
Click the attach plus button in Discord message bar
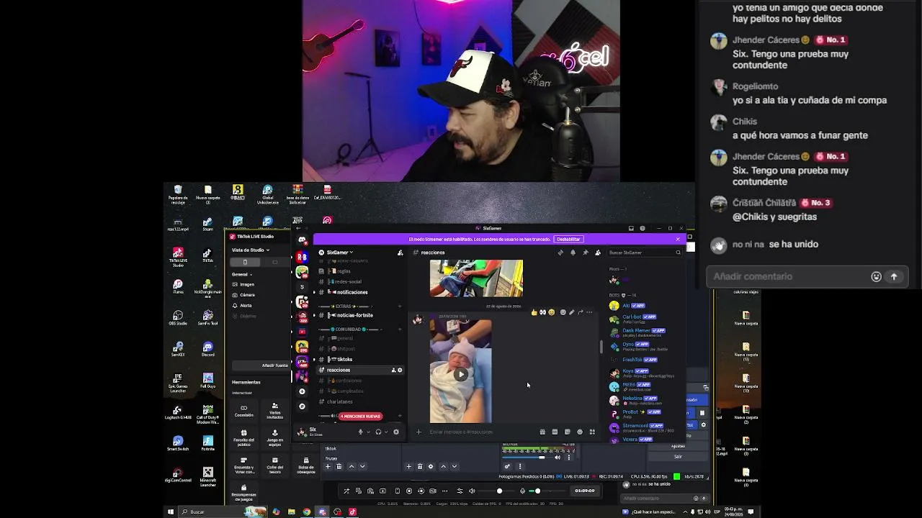point(419,432)
